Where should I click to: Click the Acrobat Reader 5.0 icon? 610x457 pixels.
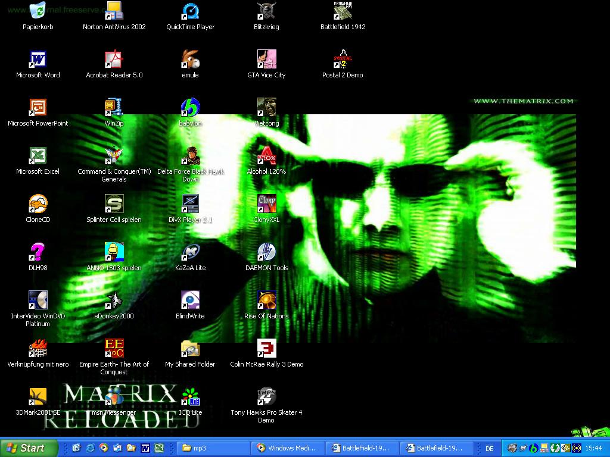tap(114, 59)
